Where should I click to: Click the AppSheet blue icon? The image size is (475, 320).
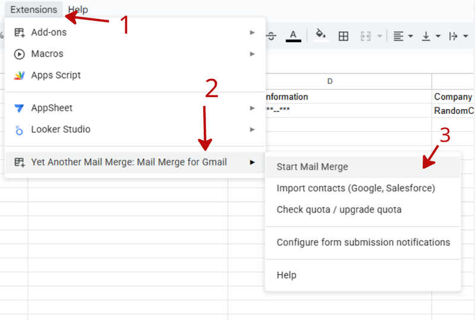pyautogui.click(x=19, y=108)
